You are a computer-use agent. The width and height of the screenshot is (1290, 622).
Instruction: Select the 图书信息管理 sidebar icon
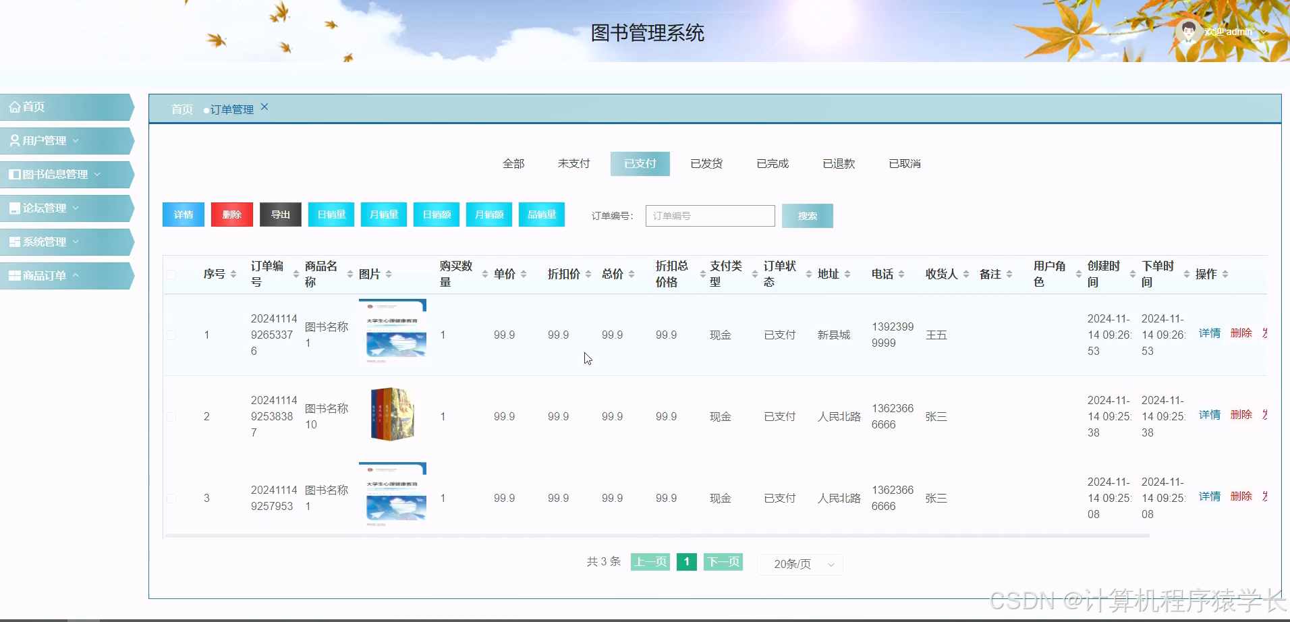(15, 174)
